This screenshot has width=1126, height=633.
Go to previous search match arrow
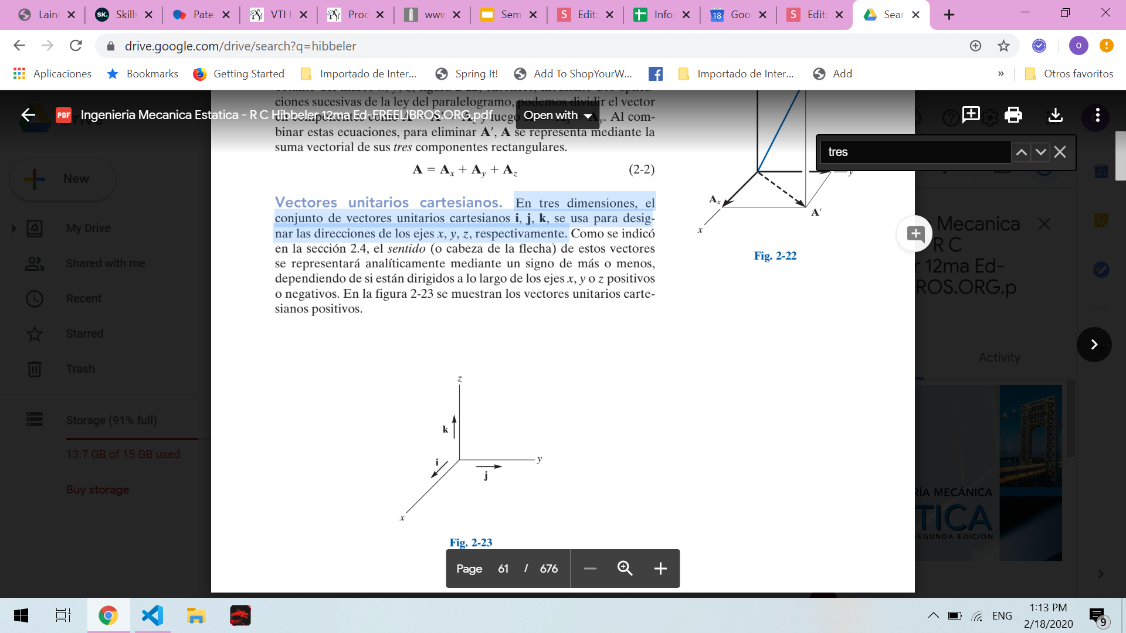[1021, 152]
